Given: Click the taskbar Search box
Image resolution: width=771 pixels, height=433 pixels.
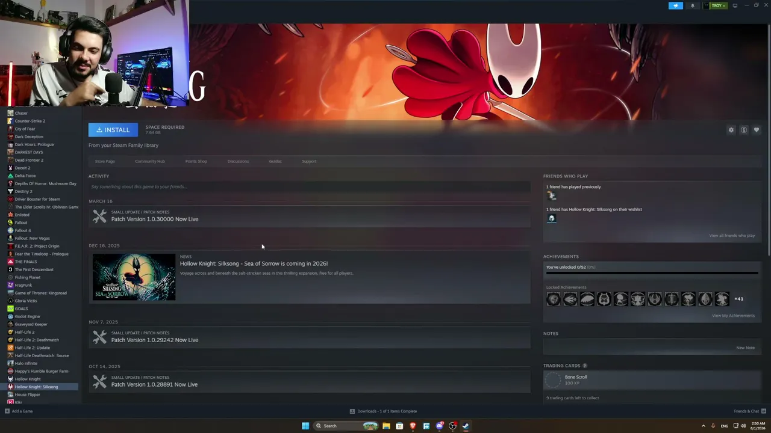Looking at the screenshot, I should click(x=346, y=426).
